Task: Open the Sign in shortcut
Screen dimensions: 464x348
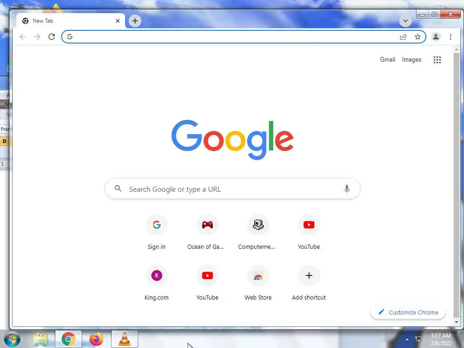Action: click(x=156, y=232)
